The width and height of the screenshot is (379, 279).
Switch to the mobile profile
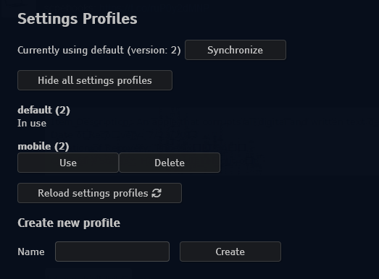pyautogui.click(x=68, y=163)
